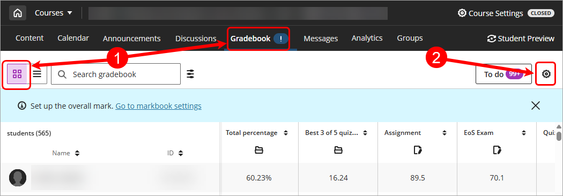Click folder icon under Best 3 of 5
The height and width of the screenshot is (196, 563).
(338, 150)
